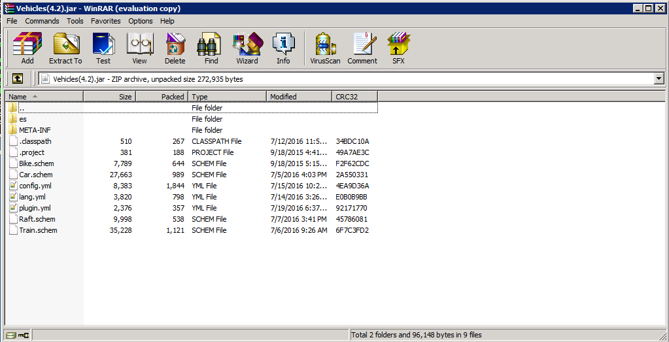Click the PROJECT File type cell

click(x=213, y=152)
